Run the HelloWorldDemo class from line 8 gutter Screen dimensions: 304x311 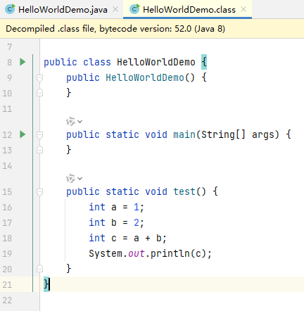[x=23, y=62]
